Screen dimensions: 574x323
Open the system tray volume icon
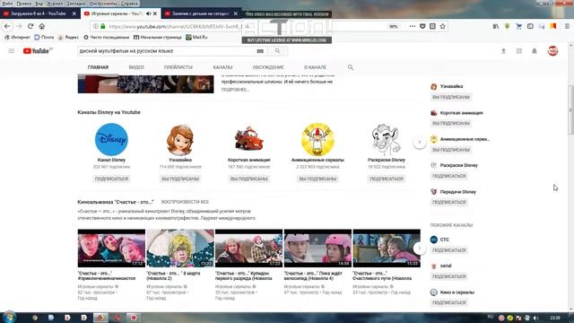[x=536, y=318]
